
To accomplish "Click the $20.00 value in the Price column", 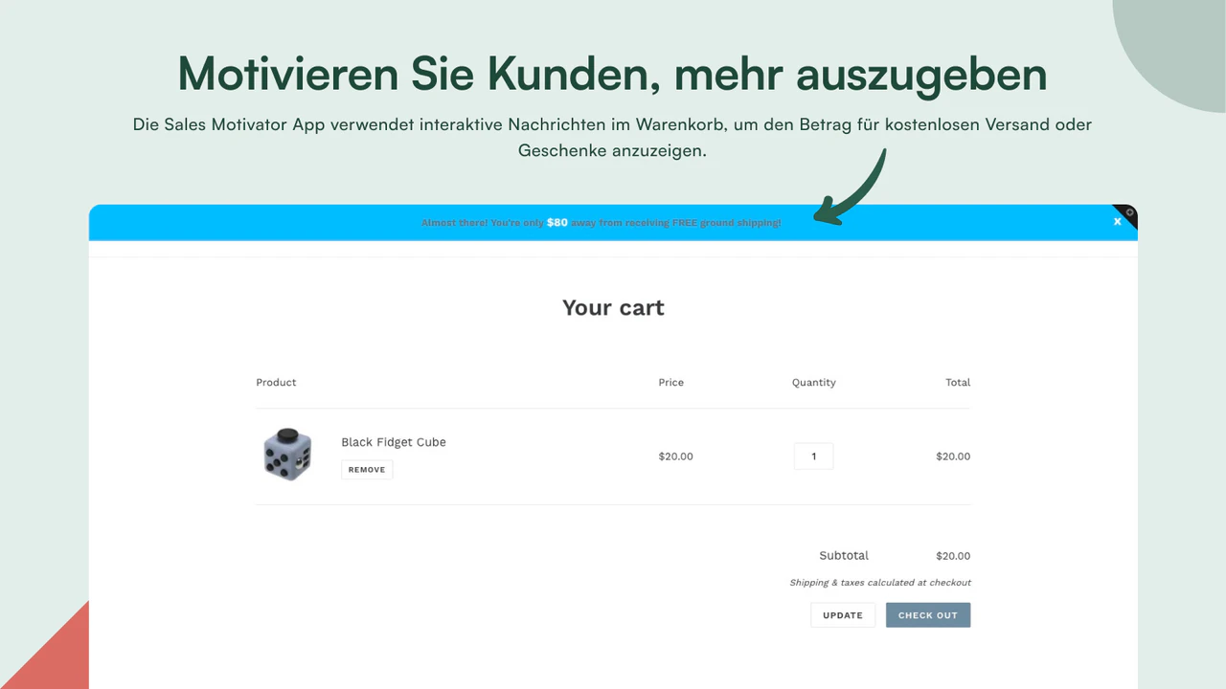I will pyautogui.click(x=676, y=456).
